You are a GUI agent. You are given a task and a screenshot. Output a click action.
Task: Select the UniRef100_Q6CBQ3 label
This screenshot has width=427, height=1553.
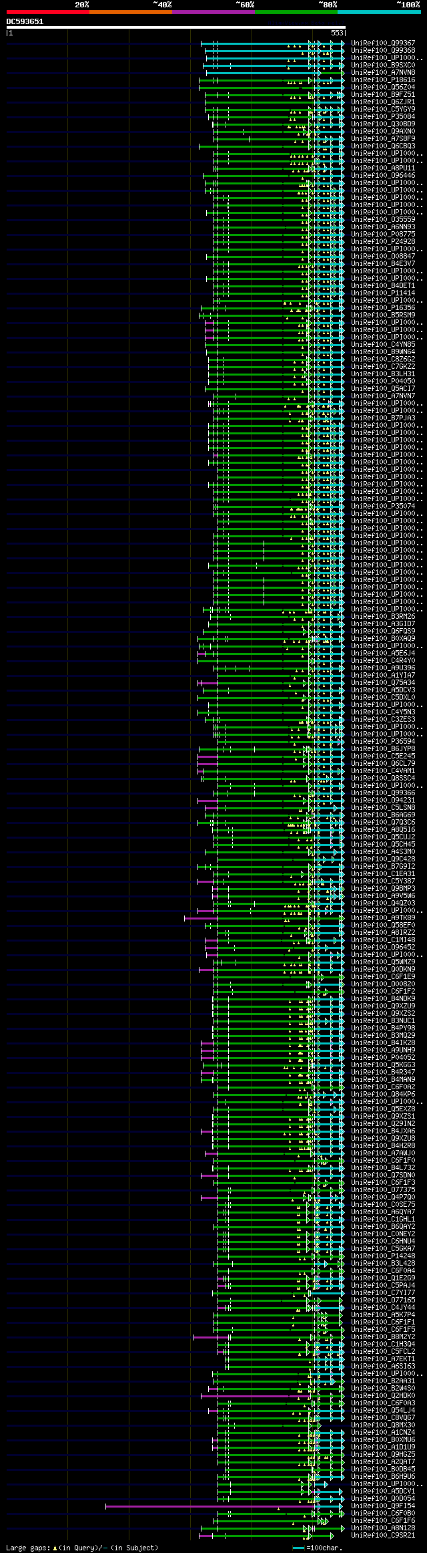383,146
